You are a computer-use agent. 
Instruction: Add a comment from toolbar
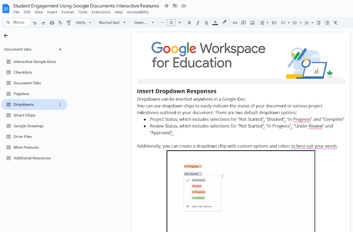tap(244, 23)
